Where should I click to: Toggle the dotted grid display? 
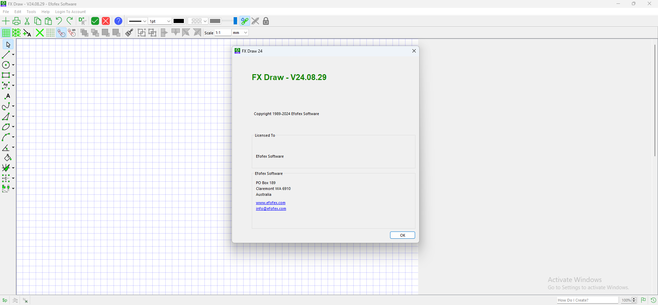point(50,33)
